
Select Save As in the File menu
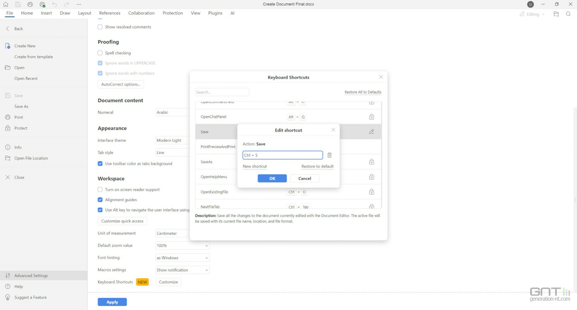[x=21, y=107]
